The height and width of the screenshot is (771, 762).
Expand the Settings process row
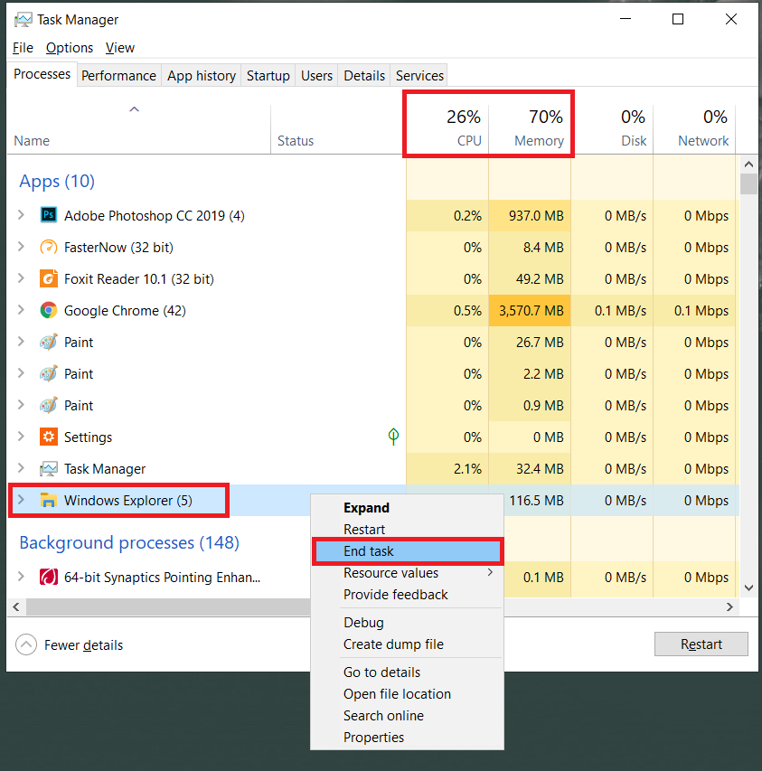[x=21, y=437]
